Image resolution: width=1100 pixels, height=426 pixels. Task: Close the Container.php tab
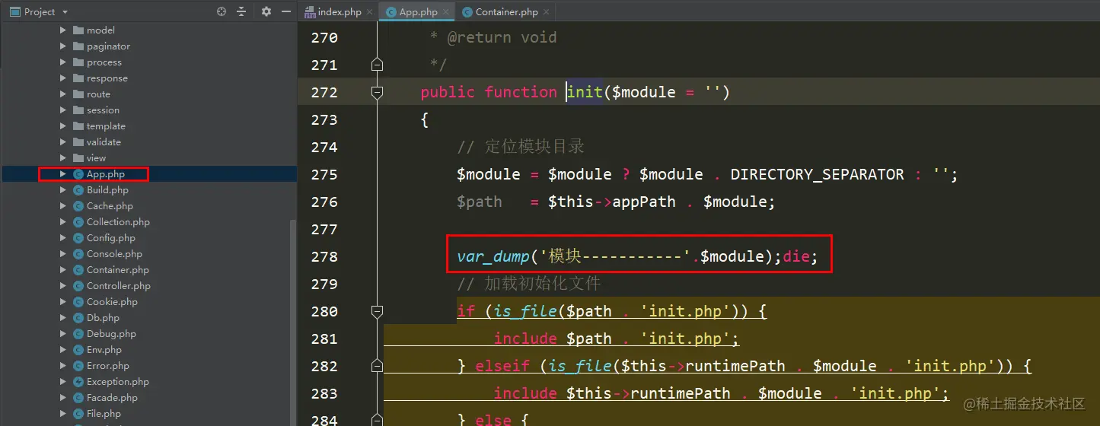point(547,12)
